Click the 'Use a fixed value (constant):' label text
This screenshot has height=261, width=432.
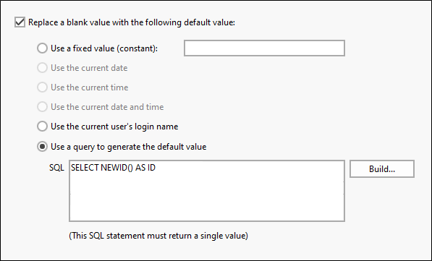tap(104, 48)
